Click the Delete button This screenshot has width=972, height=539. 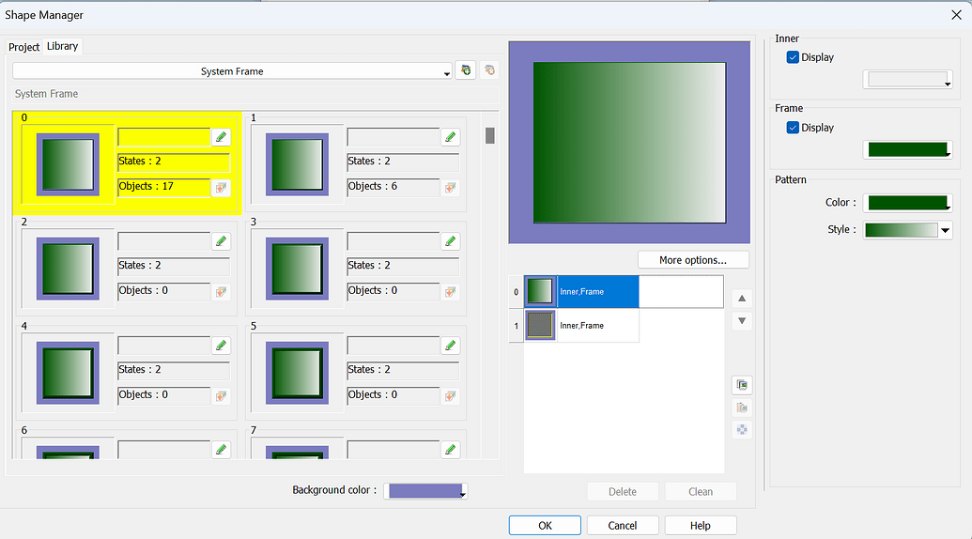coord(623,491)
